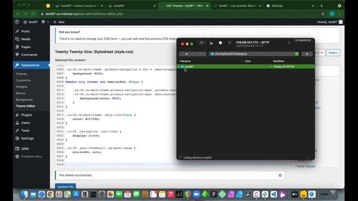Viewport: 358px width, 201px height.
Task: Open Plugins in the WordPress sidebar
Action: click(26, 115)
